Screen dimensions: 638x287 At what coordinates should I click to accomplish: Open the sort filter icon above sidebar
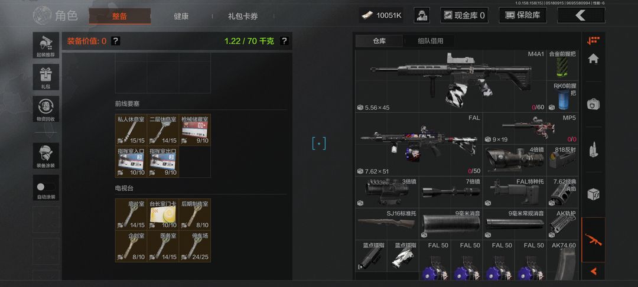point(594,40)
